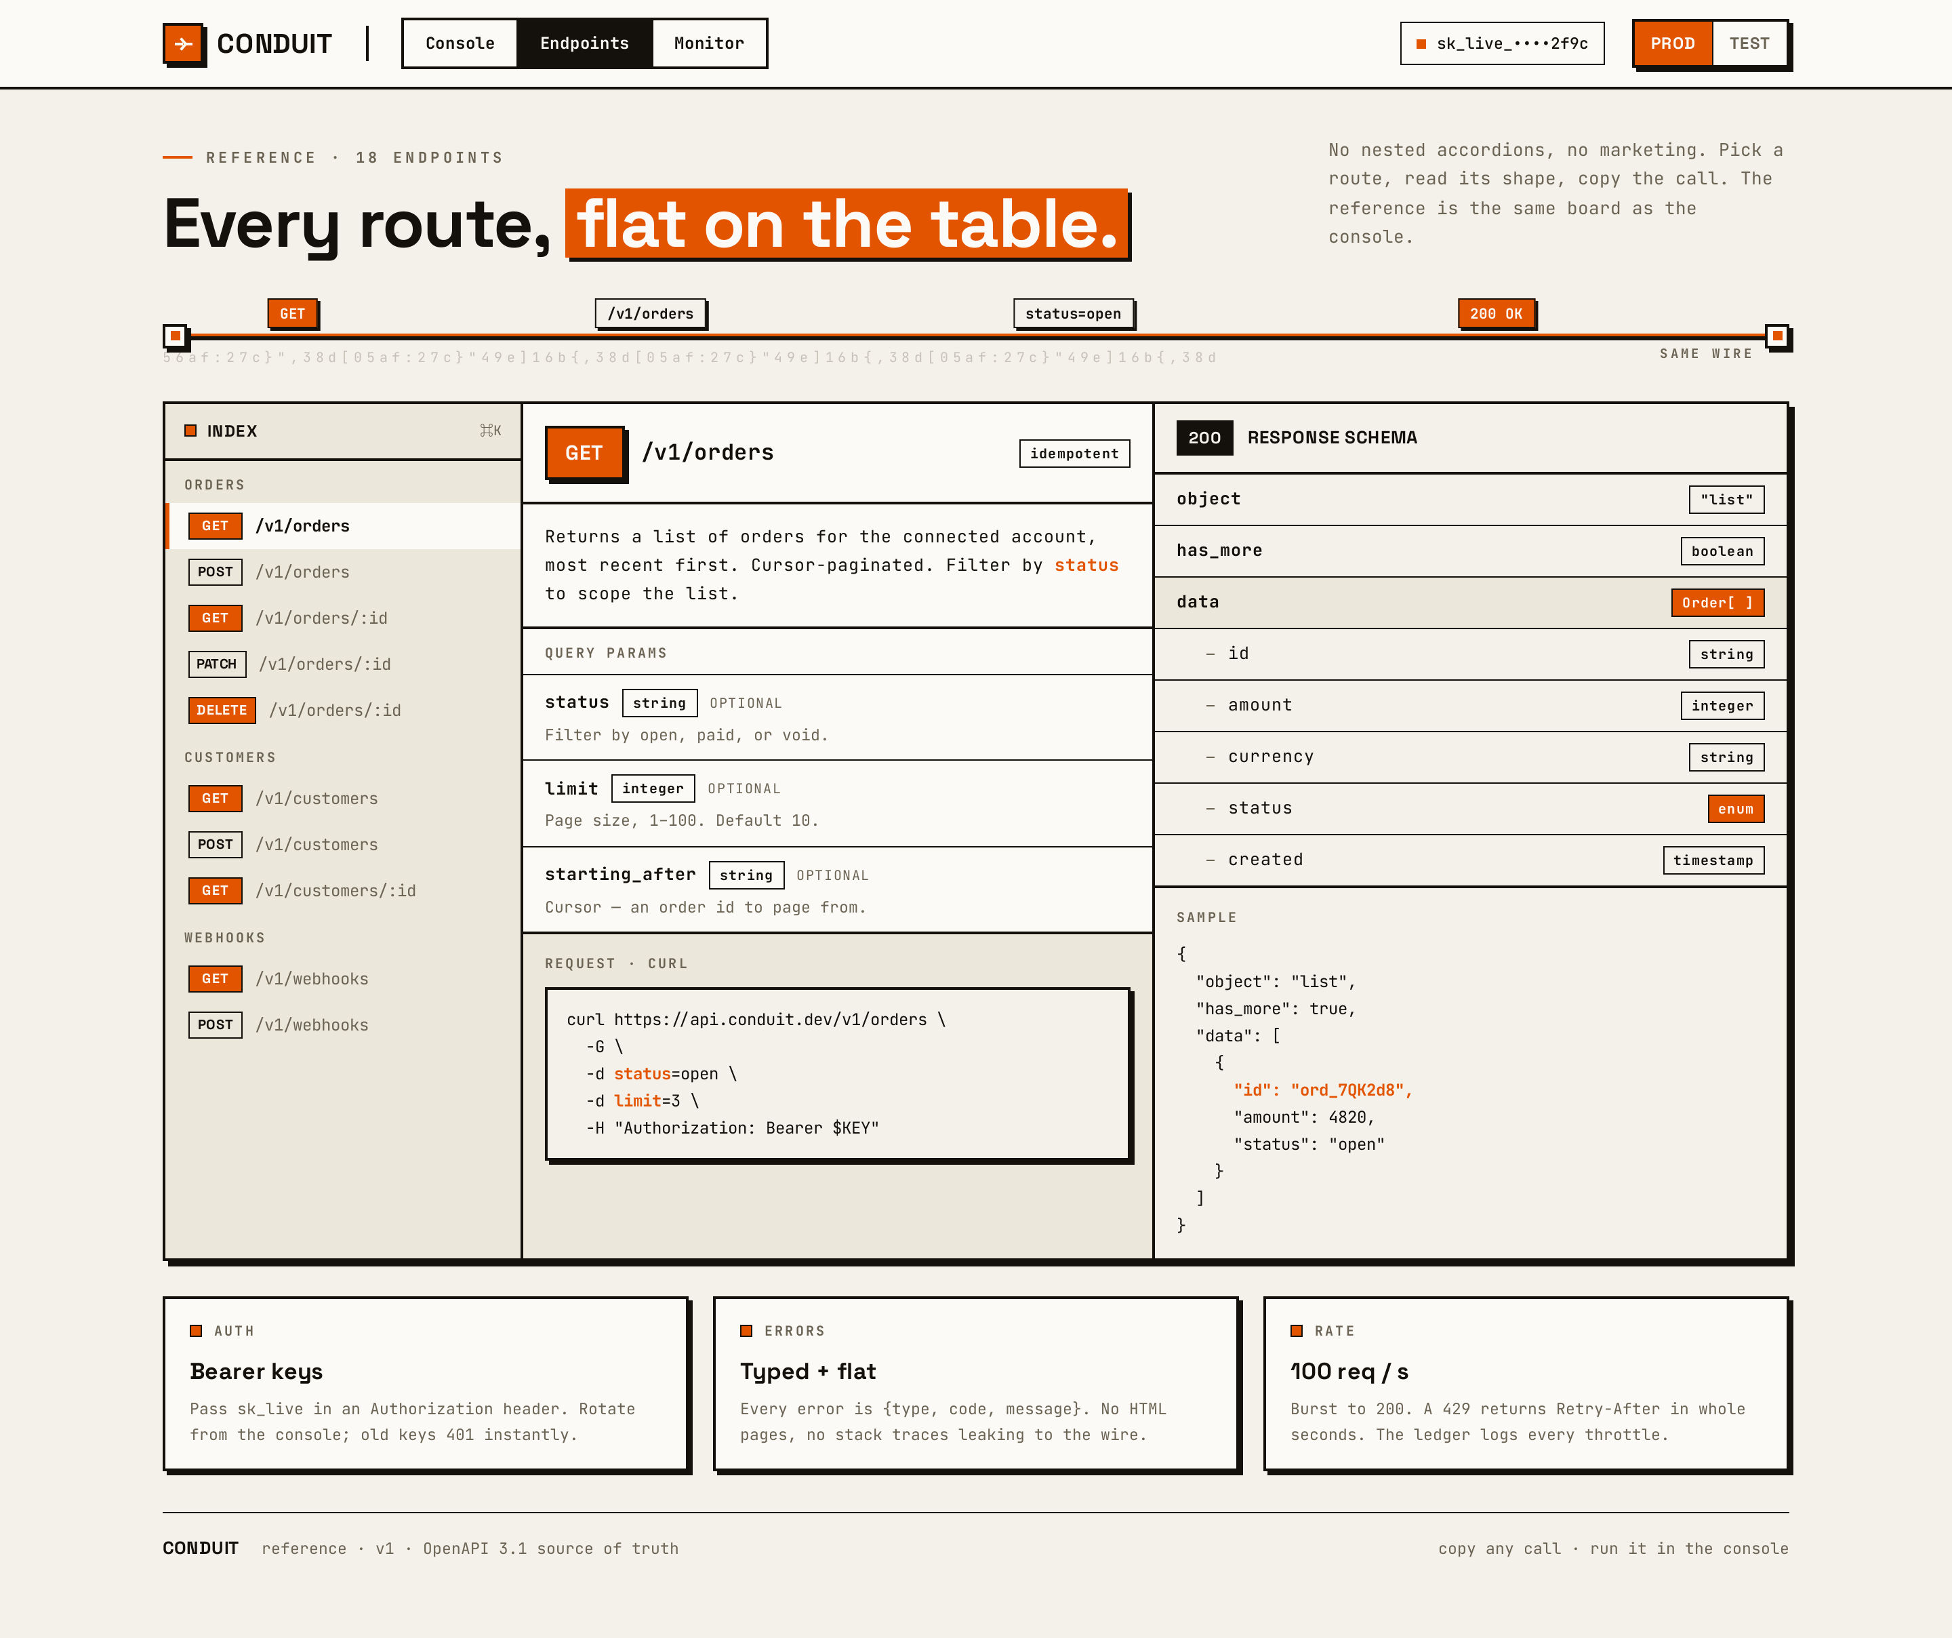Screen dimensions: 1952x1638
Task: Click 'run it in the console' footer text
Action: (x=1689, y=1549)
